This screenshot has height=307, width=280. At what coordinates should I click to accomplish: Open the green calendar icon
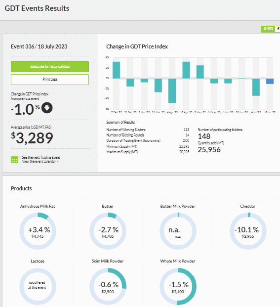[15, 159]
